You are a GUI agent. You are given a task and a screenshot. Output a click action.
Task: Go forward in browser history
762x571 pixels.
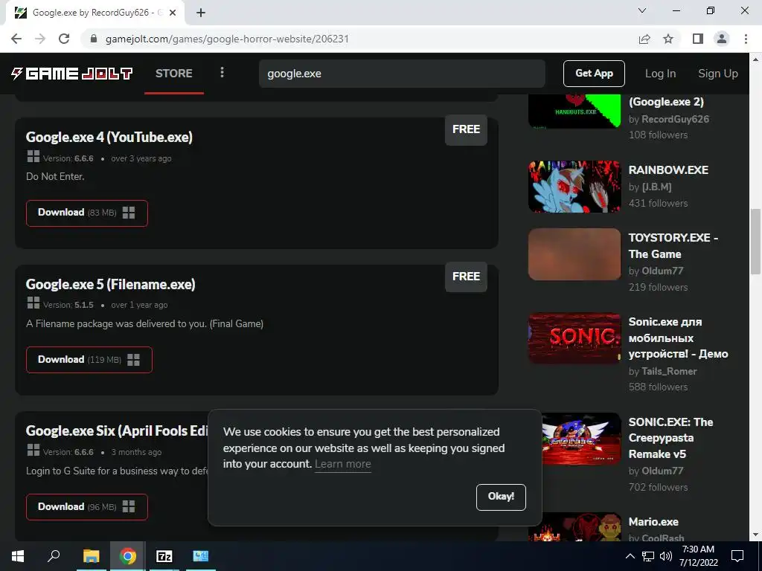coord(40,39)
